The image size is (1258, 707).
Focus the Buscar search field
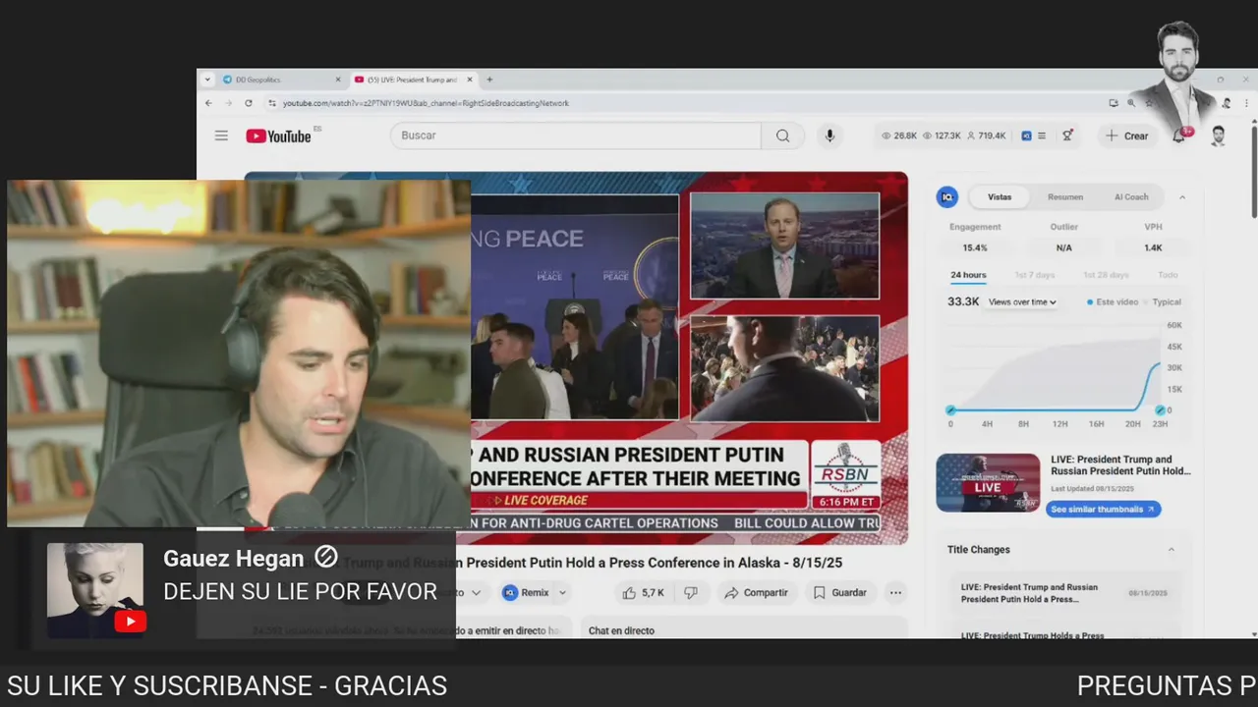click(x=576, y=136)
